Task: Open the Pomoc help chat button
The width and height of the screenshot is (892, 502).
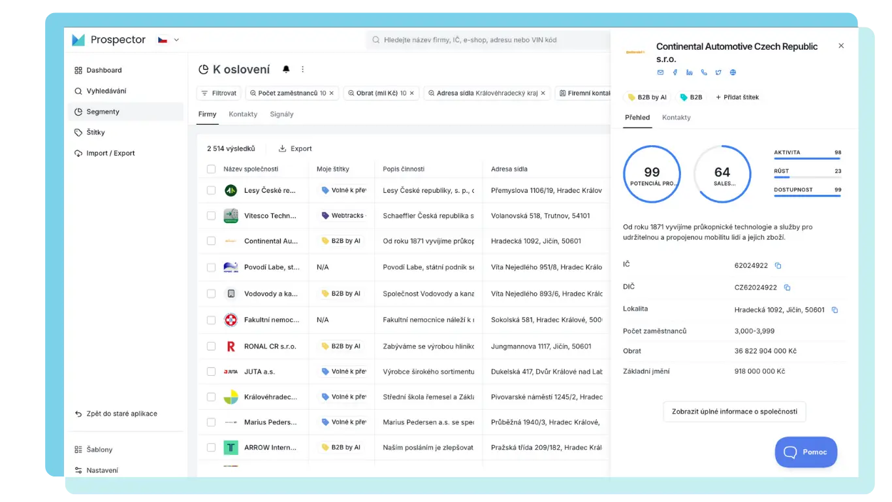Action: coord(806,452)
